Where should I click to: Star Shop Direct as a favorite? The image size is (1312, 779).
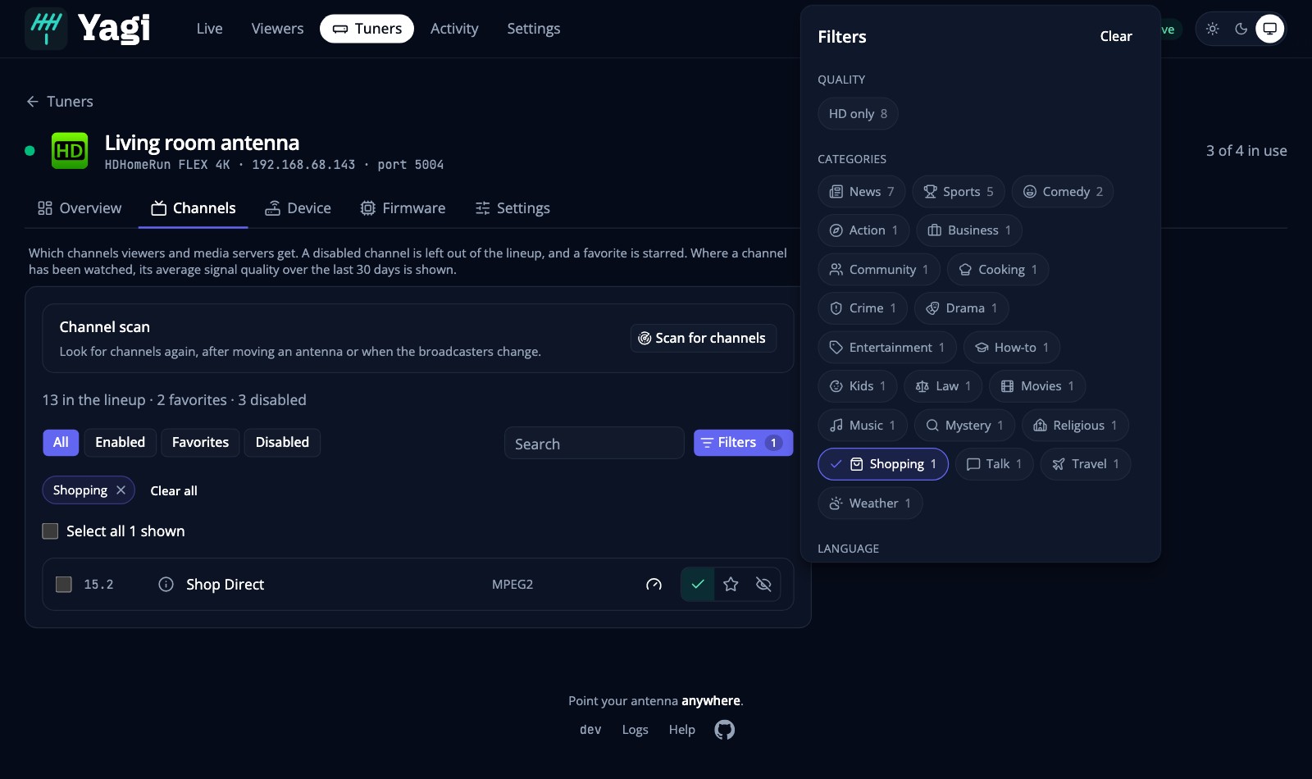[731, 585]
